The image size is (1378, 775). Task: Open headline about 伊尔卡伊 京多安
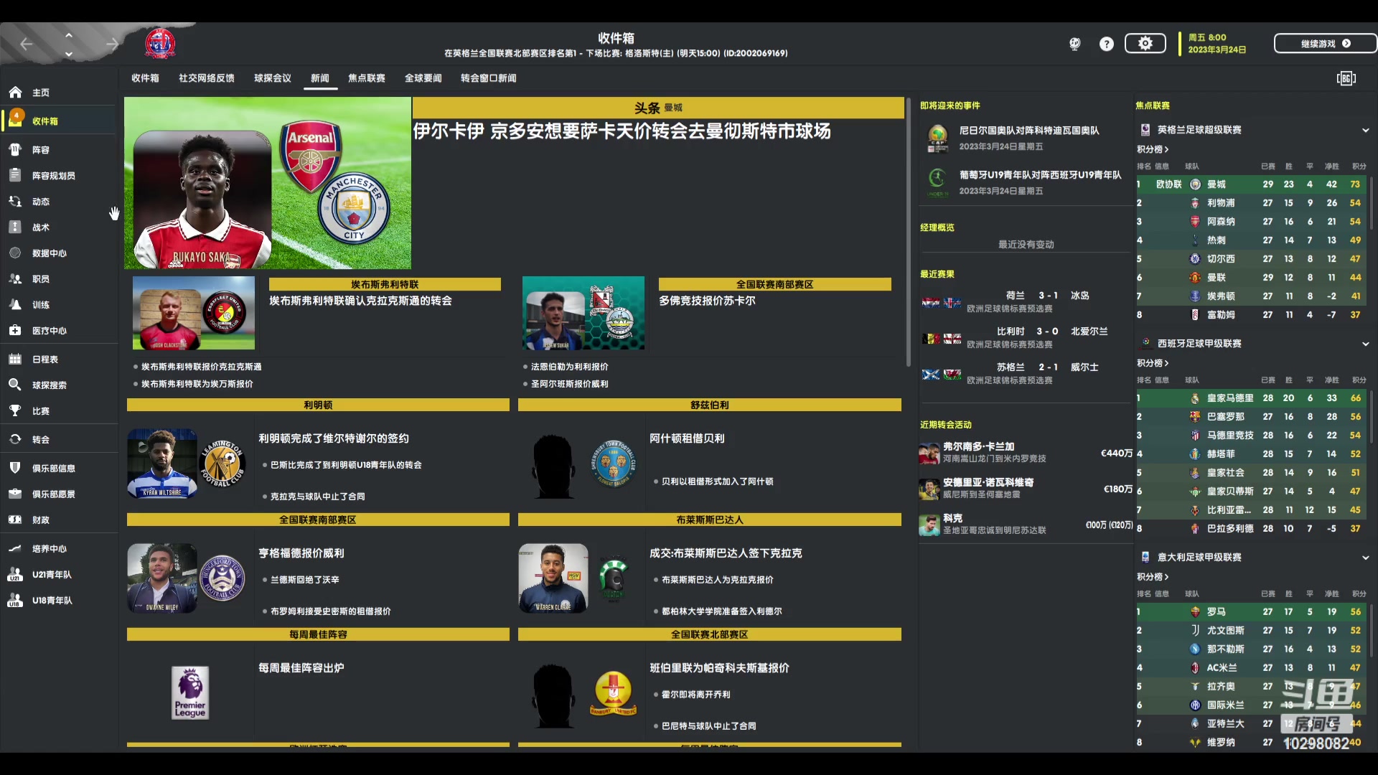[x=622, y=131]
